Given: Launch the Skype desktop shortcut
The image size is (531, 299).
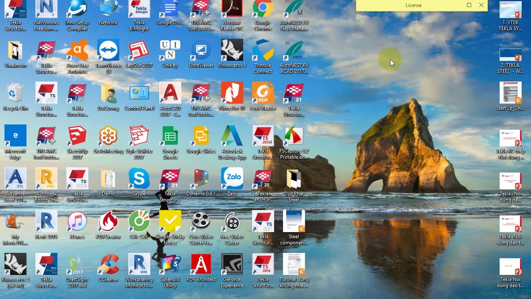Looking at the screenshot, I should (139, 182).
